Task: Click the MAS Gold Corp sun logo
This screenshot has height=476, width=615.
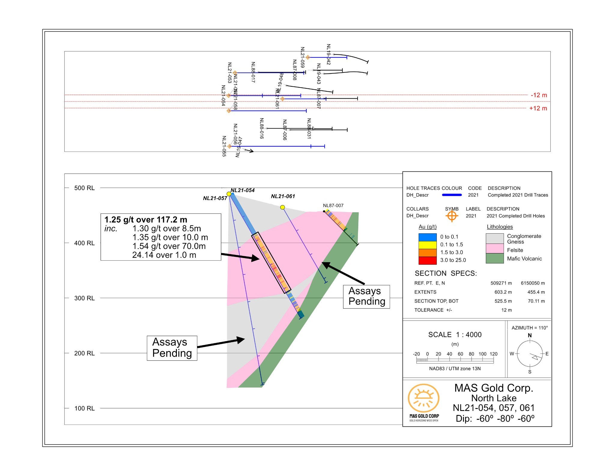Action: (x=423, y=398)
